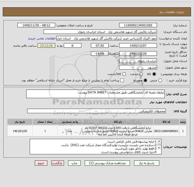Click the گروه کالا field محصولات الکترونیکی
This screenshot has width=194, height=187.
(96, 111)
